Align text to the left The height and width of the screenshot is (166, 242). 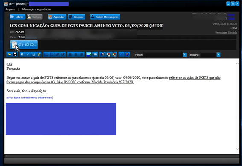point(70,54)
